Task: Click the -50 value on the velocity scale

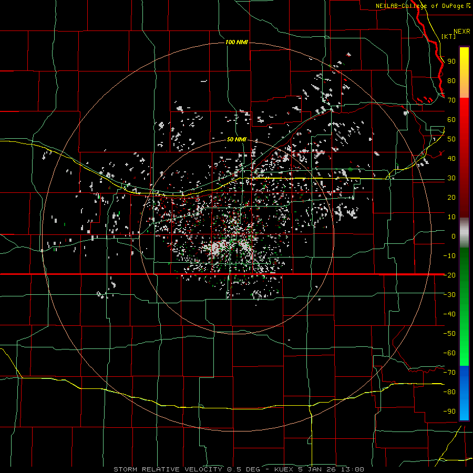Action: pyautogui.click(x=449, y=334)
